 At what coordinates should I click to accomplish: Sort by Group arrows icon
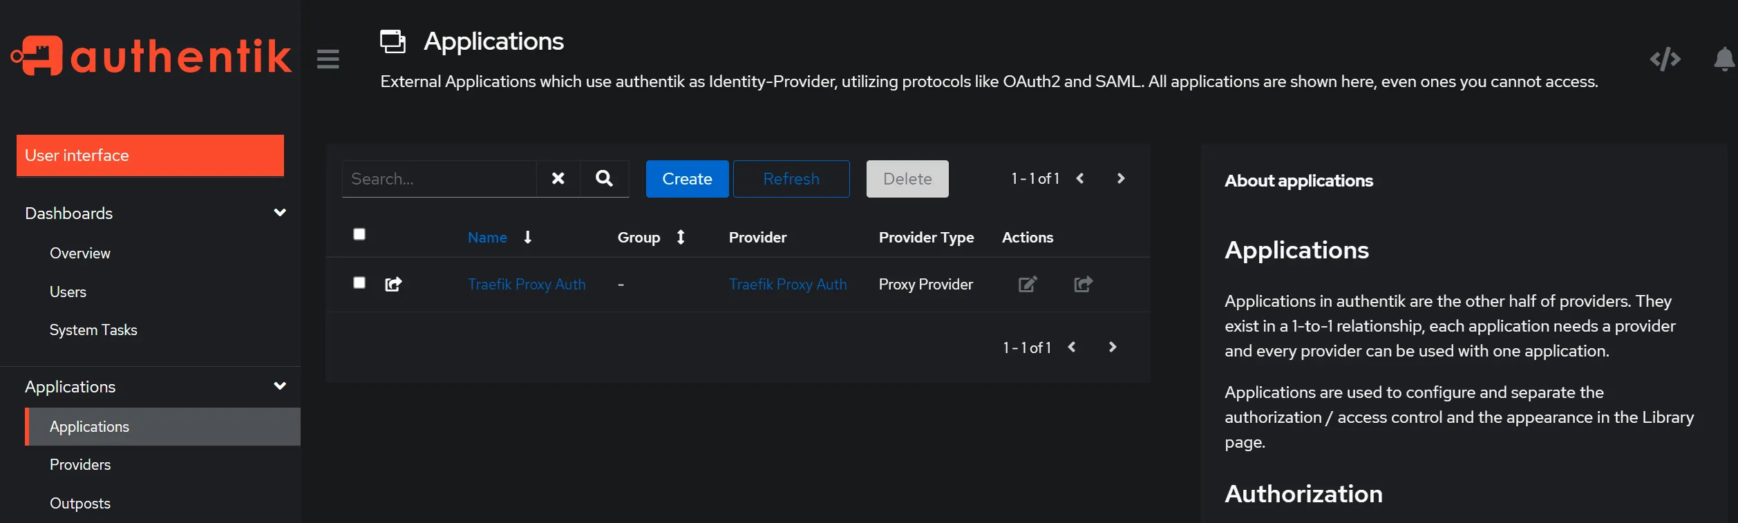[681, 237]
